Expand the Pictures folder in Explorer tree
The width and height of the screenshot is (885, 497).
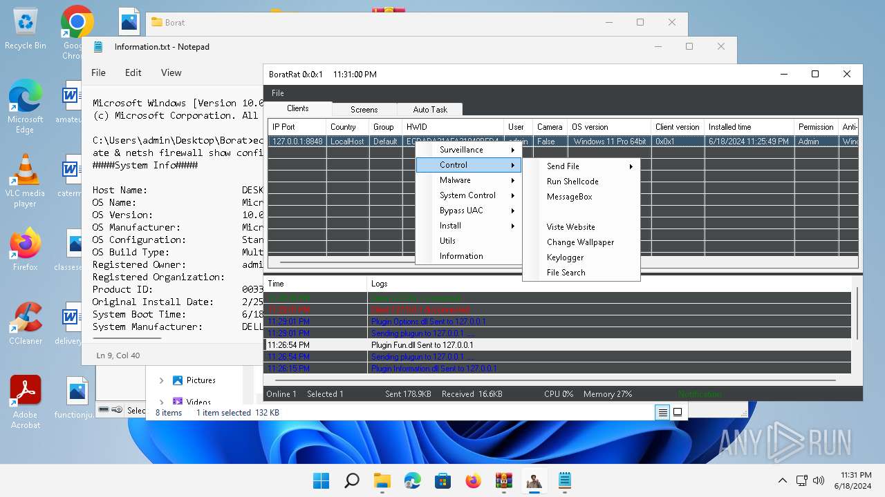pyautogui.click(x=161, y=380)
